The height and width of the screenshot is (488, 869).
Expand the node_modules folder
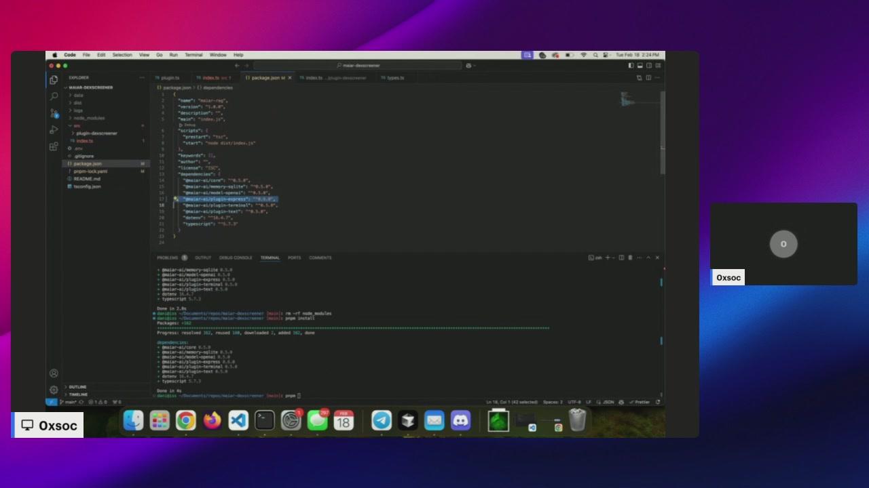tap(89, 118)
